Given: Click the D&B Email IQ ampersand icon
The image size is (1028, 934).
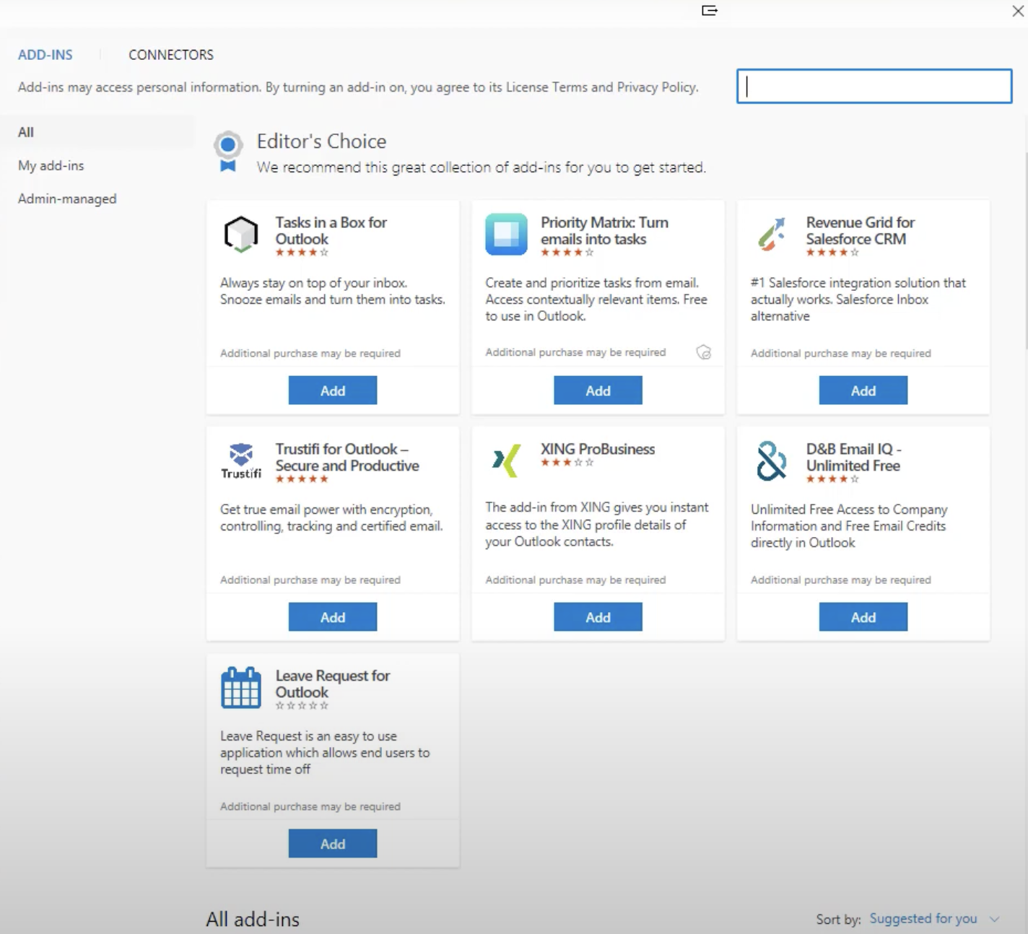Looking at the screenshot, I should [771, 461].
